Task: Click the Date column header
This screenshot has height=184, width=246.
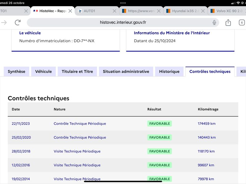Action: pos(16,109)
